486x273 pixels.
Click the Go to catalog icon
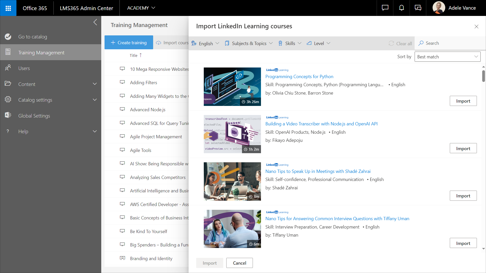(8, 37)
